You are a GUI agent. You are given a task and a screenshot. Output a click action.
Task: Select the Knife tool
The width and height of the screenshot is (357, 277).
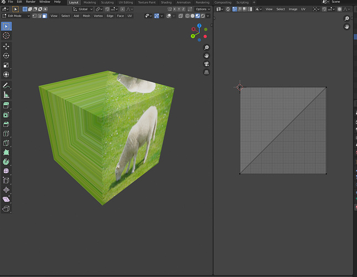6,143
